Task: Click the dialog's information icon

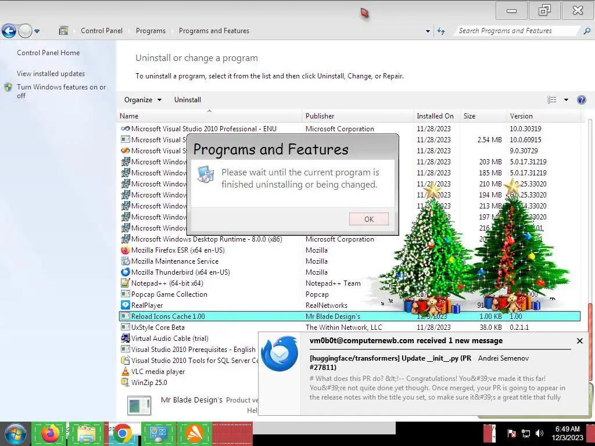Action: (206, 174)
